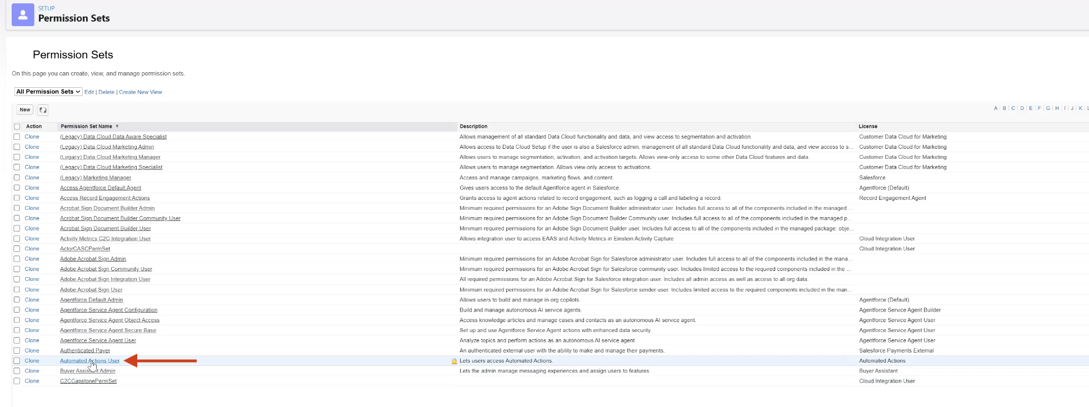The image size is (1089, 407).
Task: Refresh the permission sets list
Action: (x=43, y=110)
